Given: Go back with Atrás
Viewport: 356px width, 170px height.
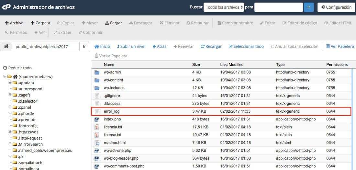Looking at the screenshot, I should [159, 46].
